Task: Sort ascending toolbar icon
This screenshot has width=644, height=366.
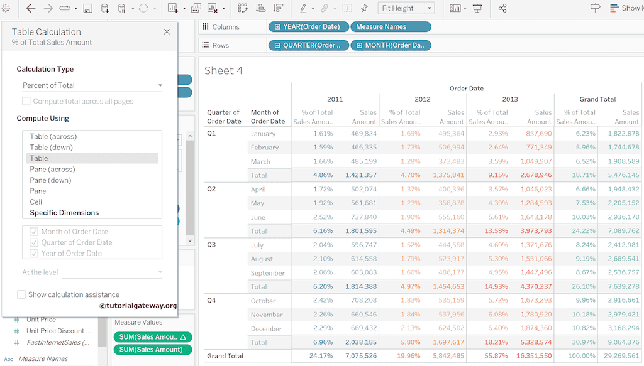Action: coord(260,8)
